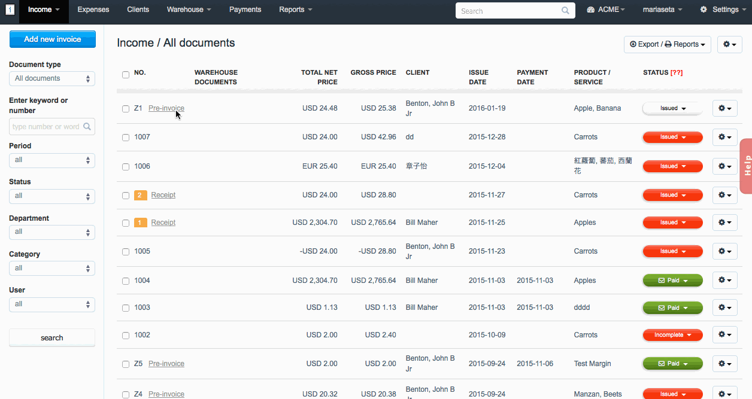Image resolution: width=752 pixels, height=399 pixels.
Task: Open gear menu for invoice 1007 row
Action: tap(724, 137)
